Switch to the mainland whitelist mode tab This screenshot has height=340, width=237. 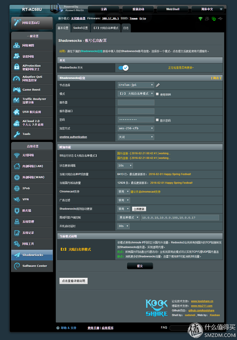pyautogui.click(x=106, y=28)
